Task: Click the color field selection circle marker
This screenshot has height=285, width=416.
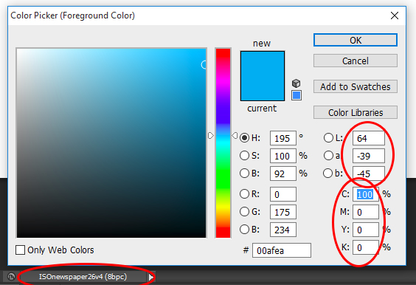Action: (204, 65)
